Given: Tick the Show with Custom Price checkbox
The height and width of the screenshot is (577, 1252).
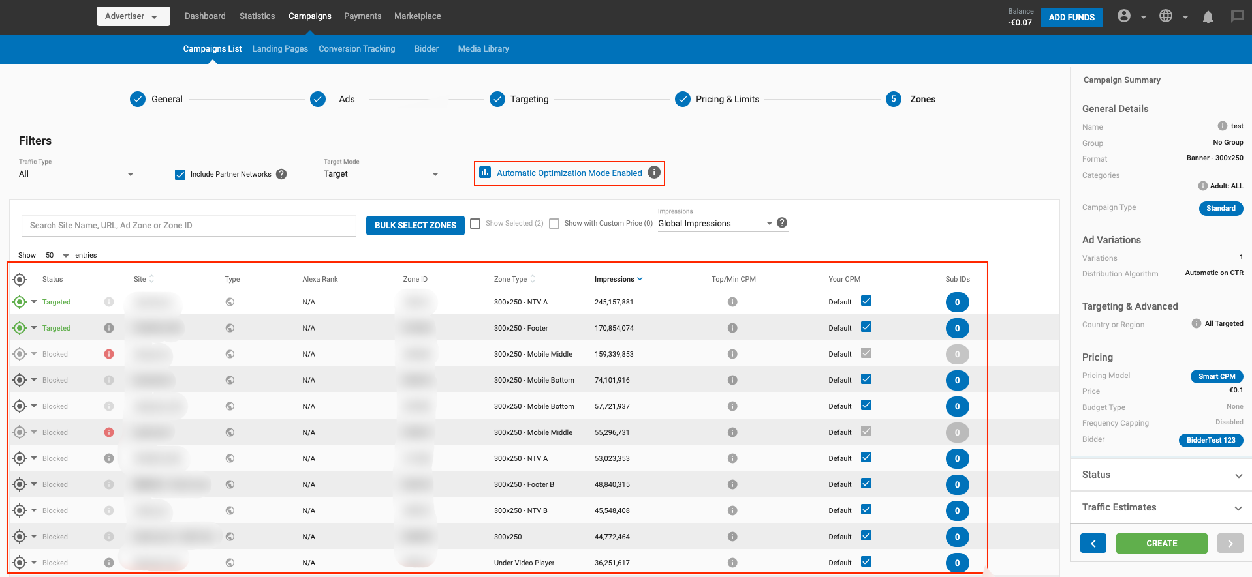Looking at the screenshot, I should click(554, 224).
